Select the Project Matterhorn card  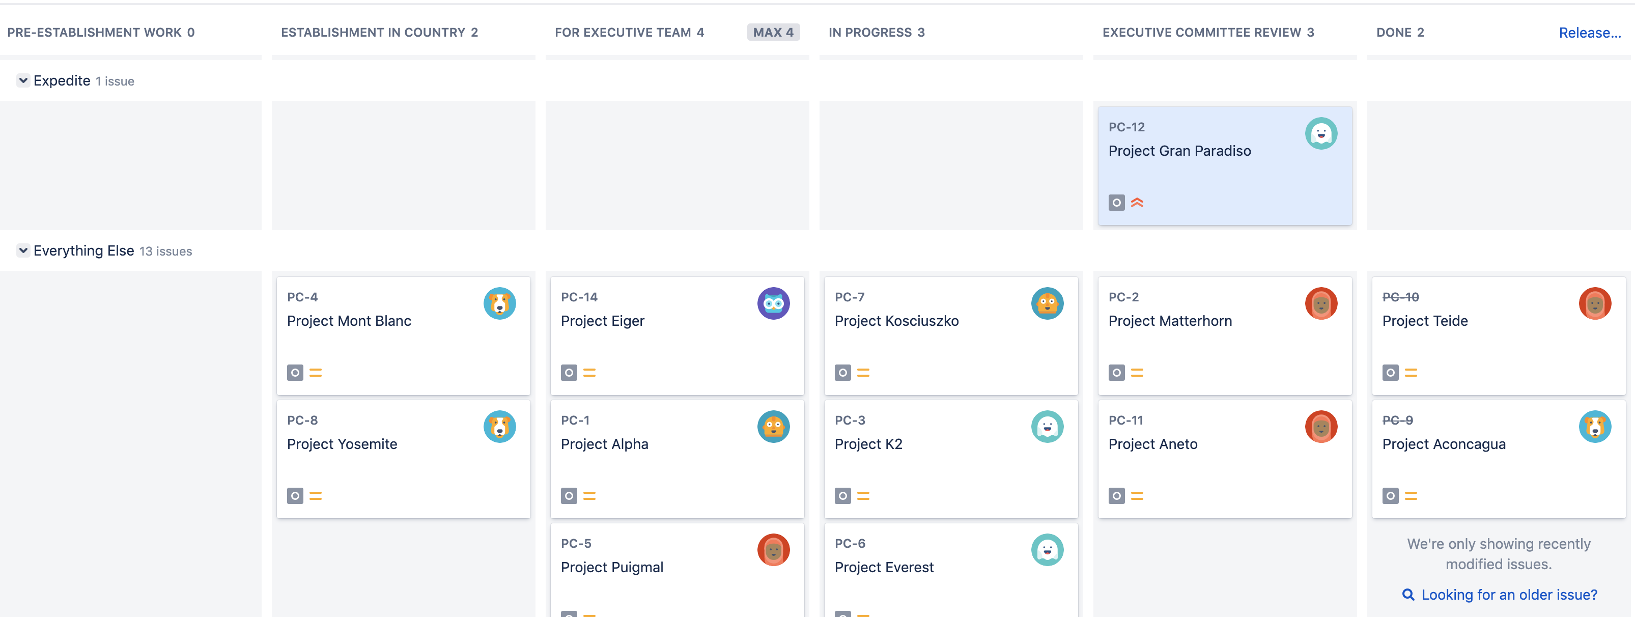tap(1224, 335)
